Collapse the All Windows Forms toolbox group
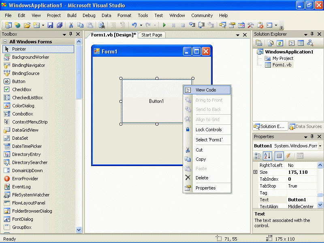324x243 pixels. click(x=5, y=42)
